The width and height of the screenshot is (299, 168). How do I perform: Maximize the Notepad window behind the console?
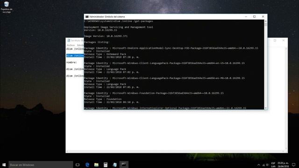[x=275, y=41]
